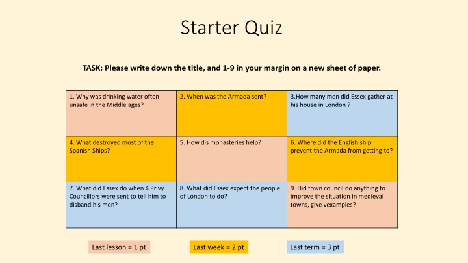The width and height of the screenshot is (468, 263).
Task: Click the 'Last week = 2 pt' label
Action: (219, 247)
